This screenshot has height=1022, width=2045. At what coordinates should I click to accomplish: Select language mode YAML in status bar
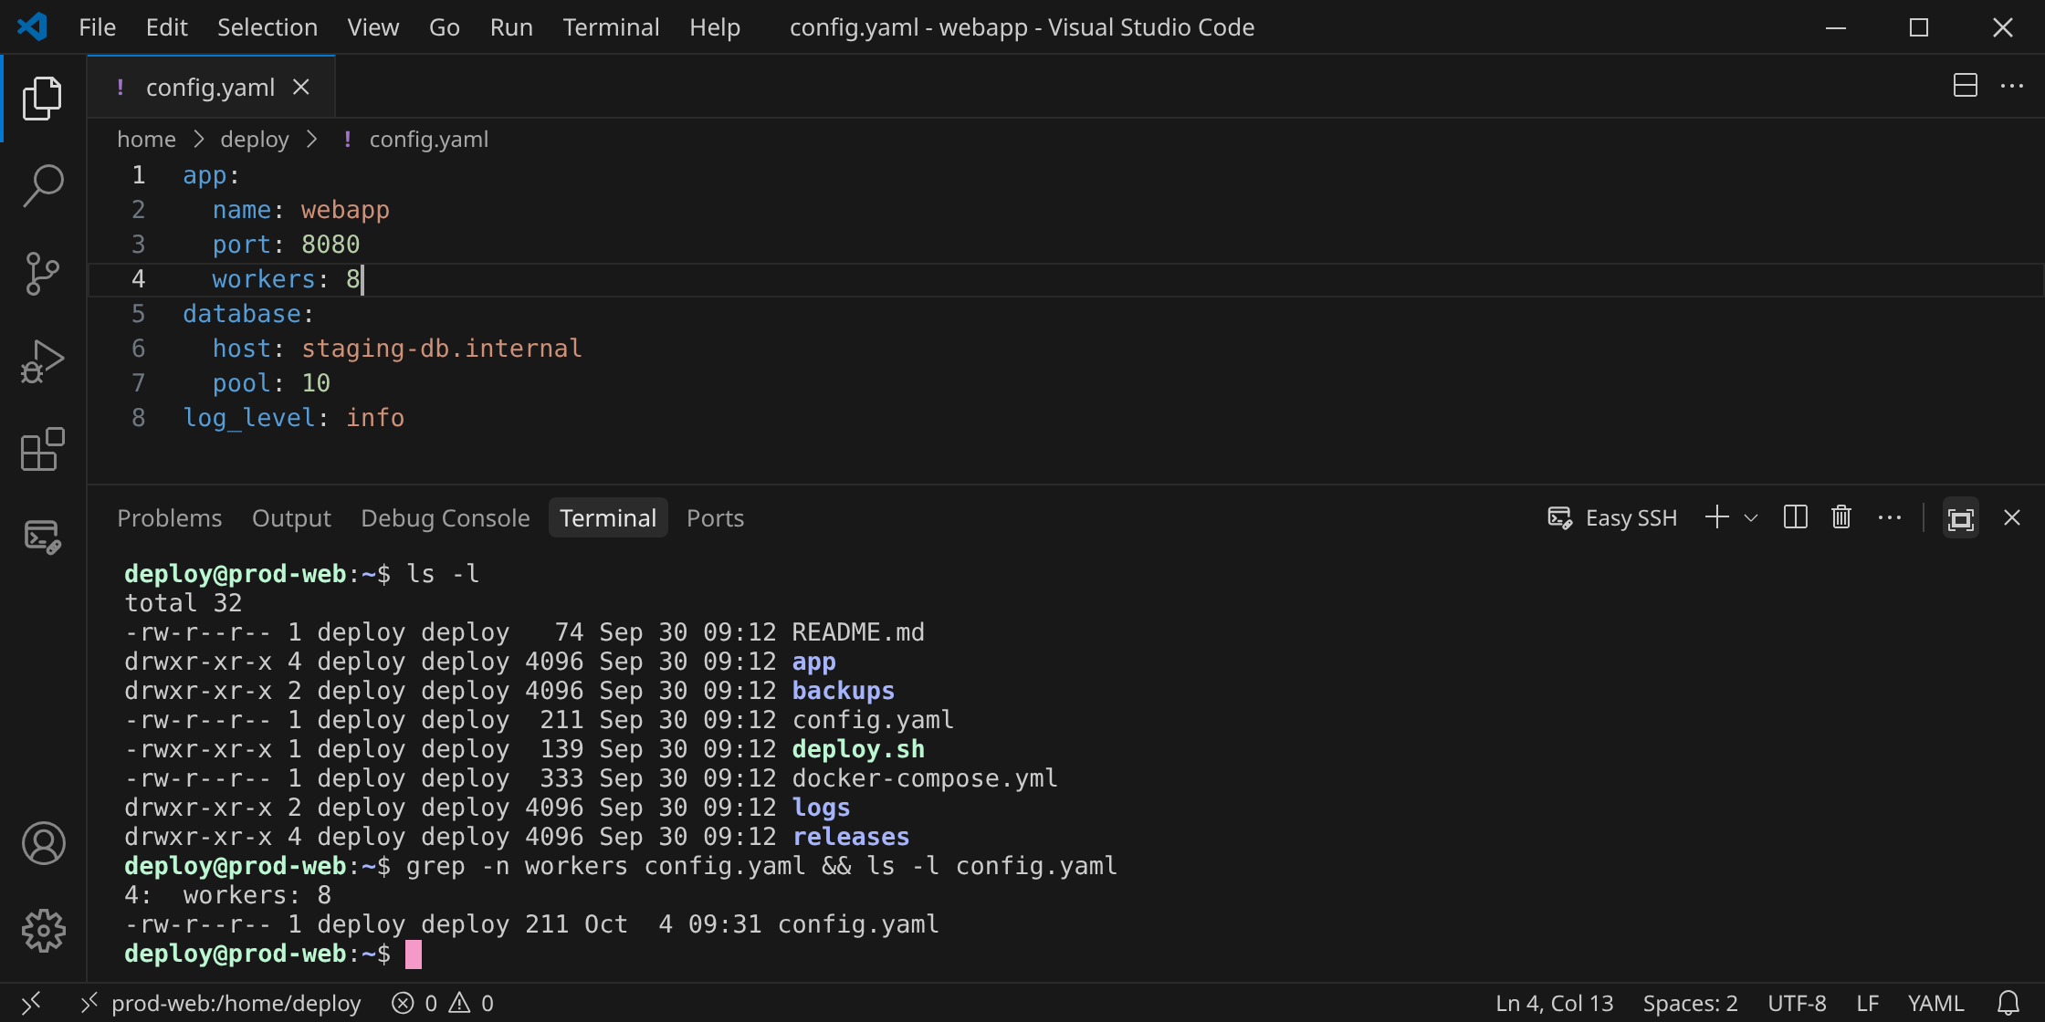pos(1935,1003)
